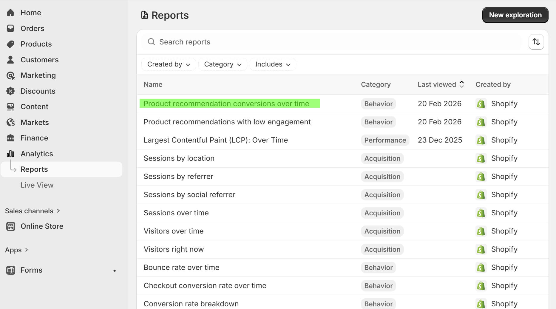Open the Includes filter dropdown
This screenshot has width=556, height=309.
[x=272, y=64]
